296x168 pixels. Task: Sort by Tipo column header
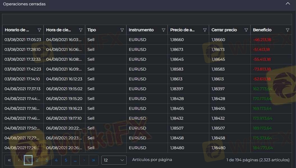(92, 30)
